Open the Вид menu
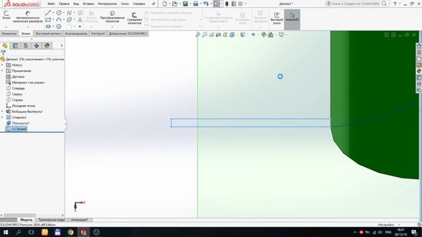Screen dimensions: 422x237 tap(76, 4)
